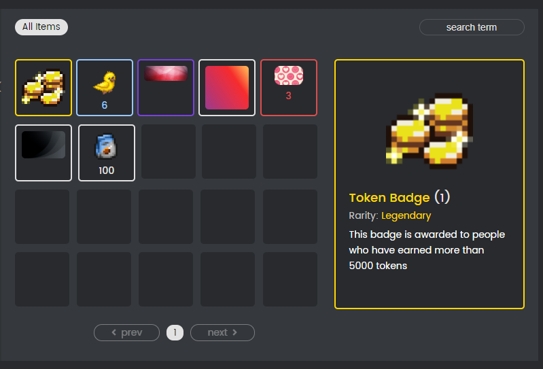The height and width of the screenshot is (369, 543).
Task: Click the empty slot right of blue bag item
Action: 169,152
